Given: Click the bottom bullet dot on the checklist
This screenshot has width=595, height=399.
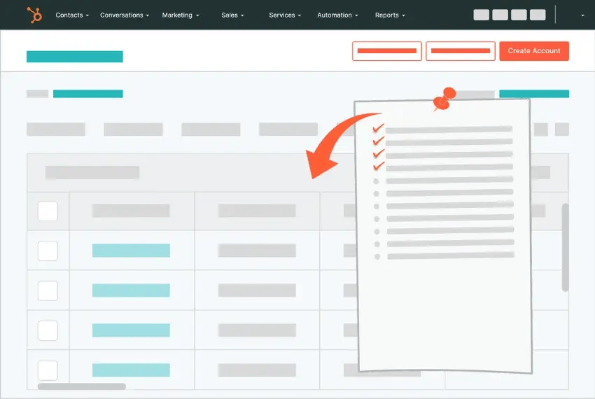Looking at the screenshot, I should 377,257.
